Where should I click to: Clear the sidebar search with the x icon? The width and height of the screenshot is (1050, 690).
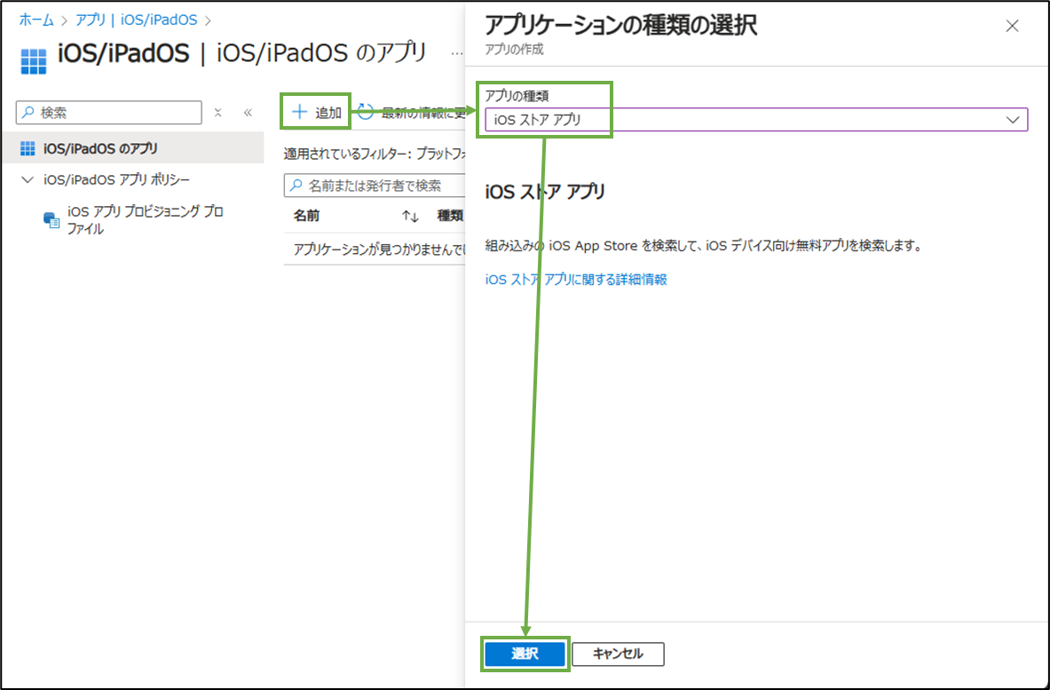click(x=217, y=113)
